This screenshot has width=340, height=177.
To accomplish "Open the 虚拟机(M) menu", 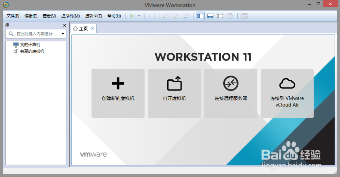I will click(70, 16).
